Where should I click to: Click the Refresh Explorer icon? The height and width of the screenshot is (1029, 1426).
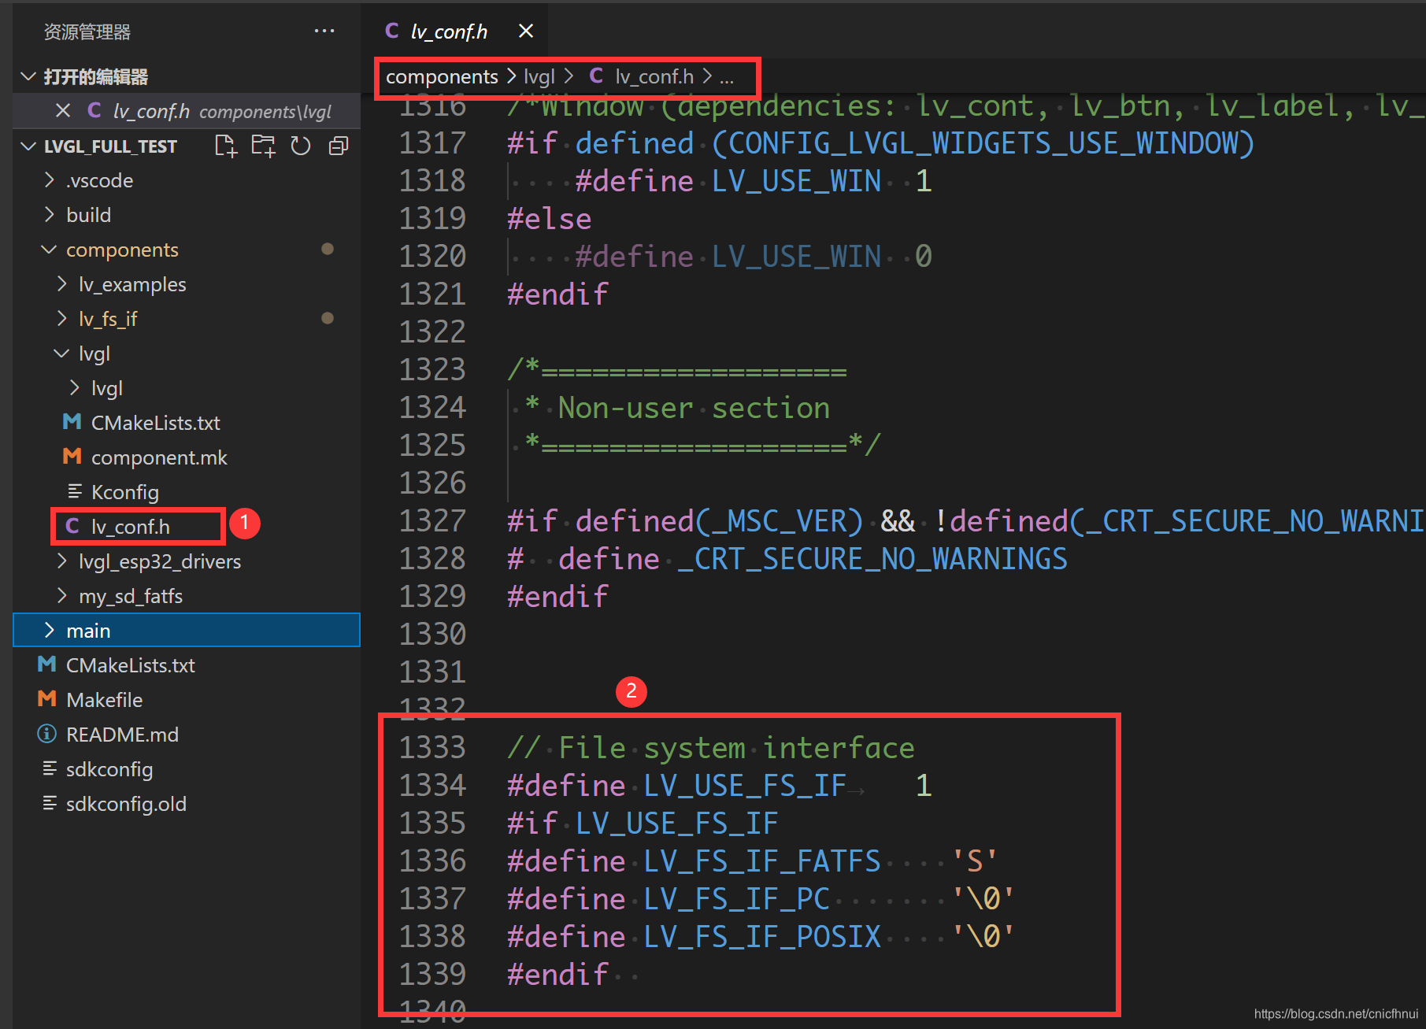click(x=301, y=146)
